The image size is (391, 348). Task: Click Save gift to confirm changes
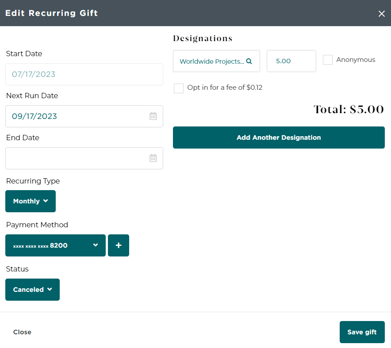click(x=362, y=332)
